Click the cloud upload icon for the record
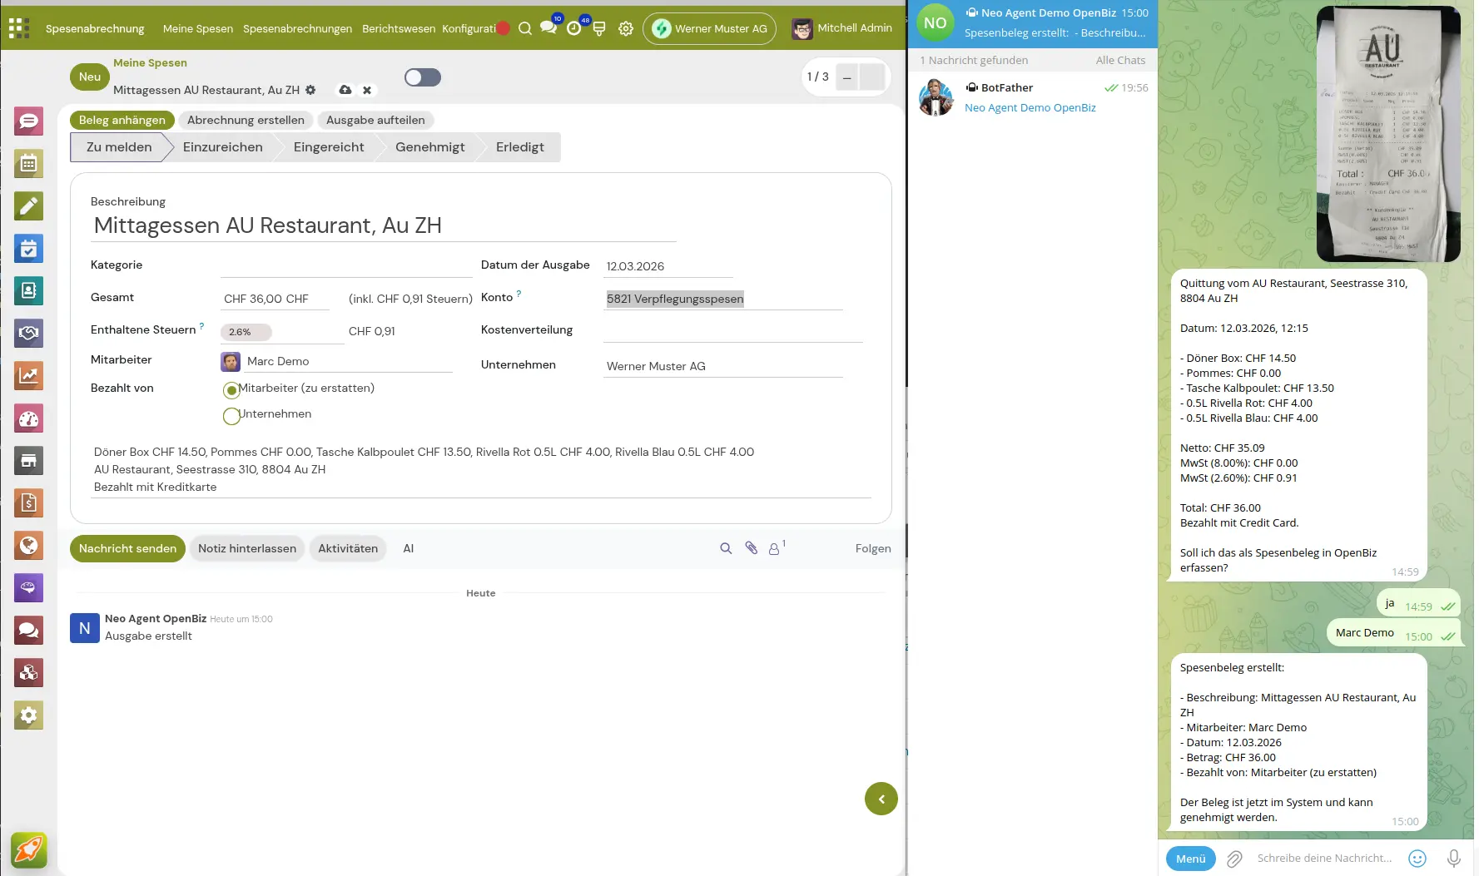This screenshot has height=876, width=1479. (x=345, y=90)
